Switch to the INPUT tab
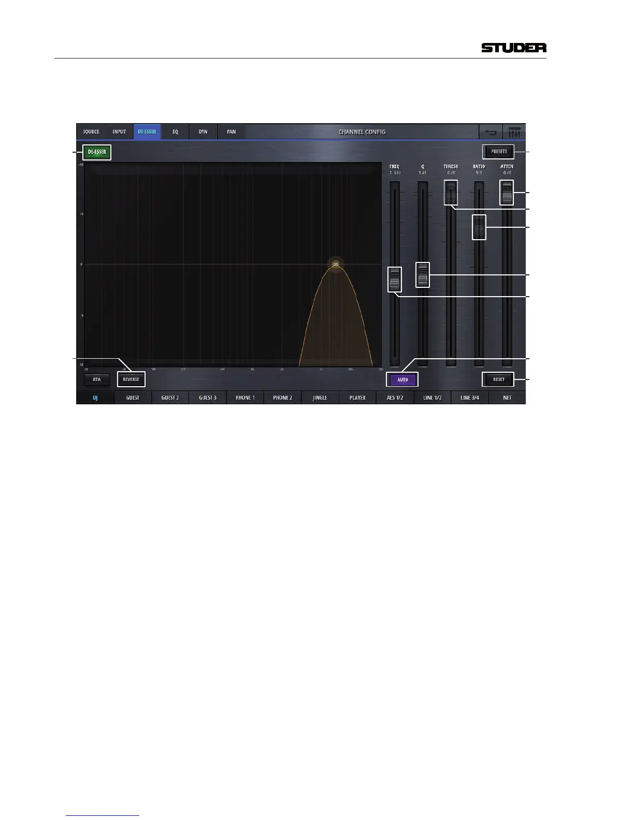Viewport: 634px width, 820px height. coord(119,132)
